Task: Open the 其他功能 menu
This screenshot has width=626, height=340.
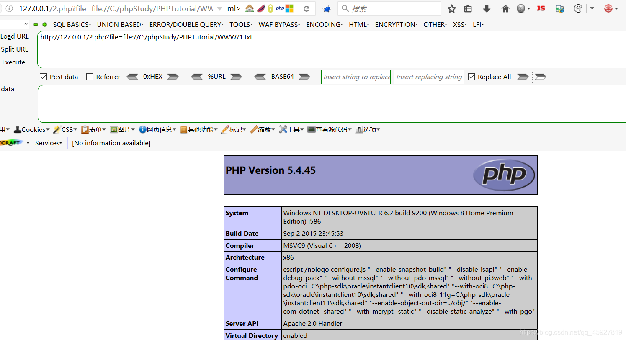Action: coord(198,130)
